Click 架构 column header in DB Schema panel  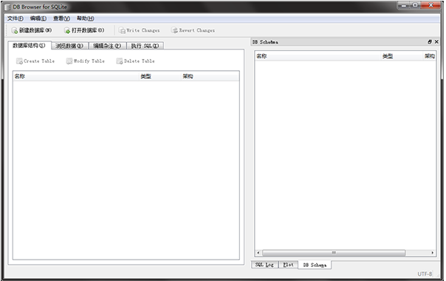point(430,56)
